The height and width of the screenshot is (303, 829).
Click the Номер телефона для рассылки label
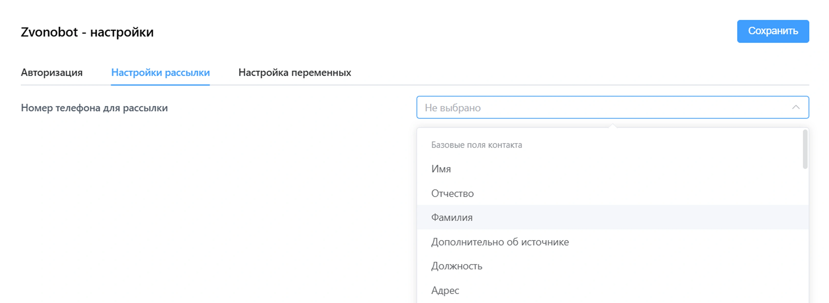[x=94, y=108]
